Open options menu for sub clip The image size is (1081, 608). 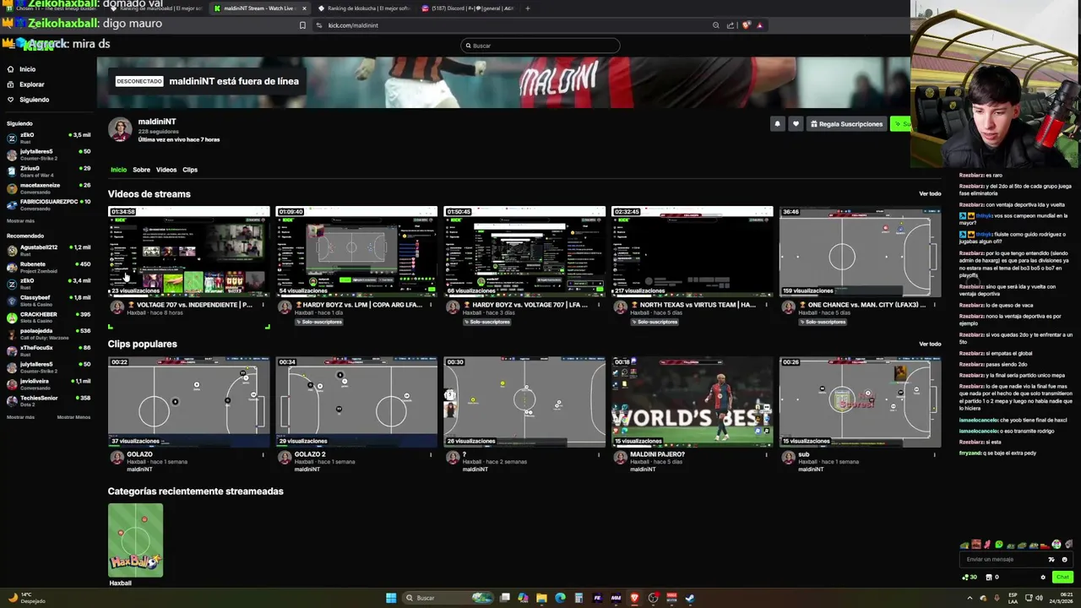coord(934,455)
